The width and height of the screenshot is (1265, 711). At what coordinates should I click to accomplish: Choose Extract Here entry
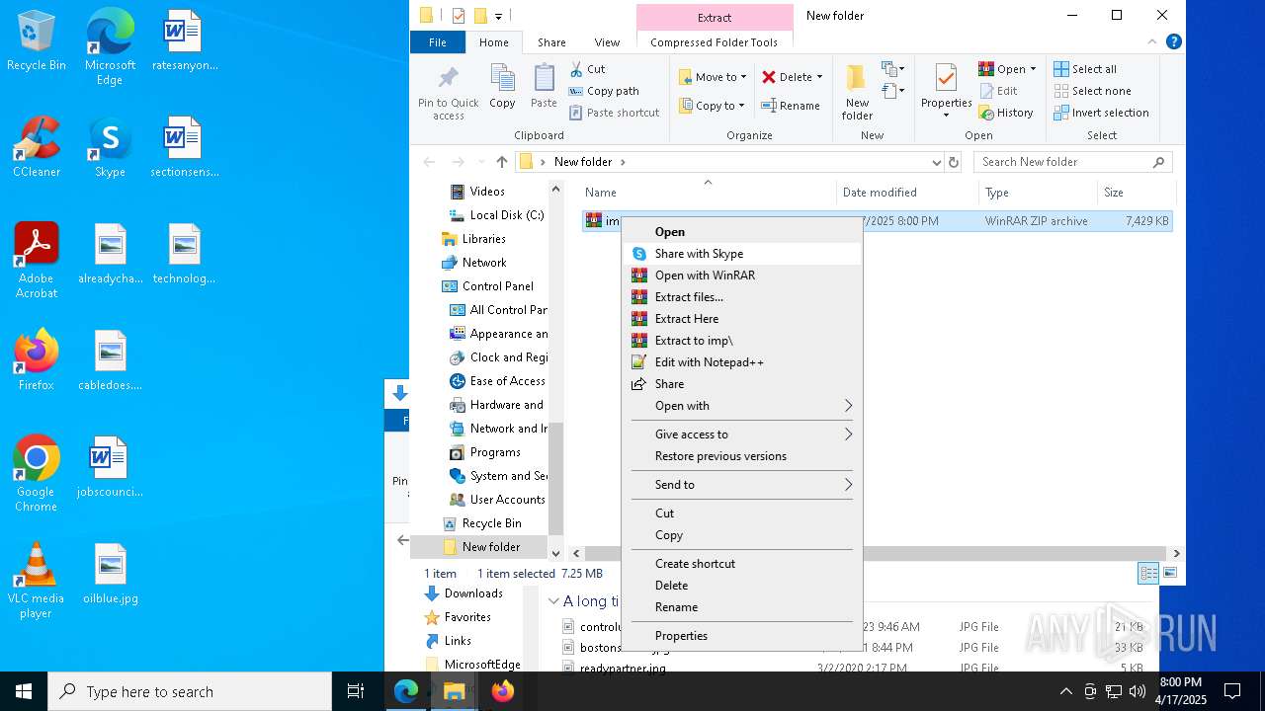tap(742, 319)
